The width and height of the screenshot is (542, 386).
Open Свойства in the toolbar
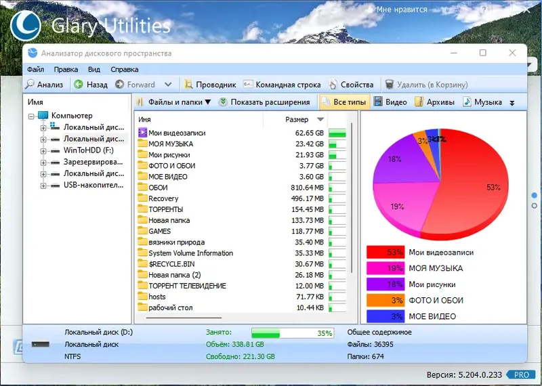[351, 85]
